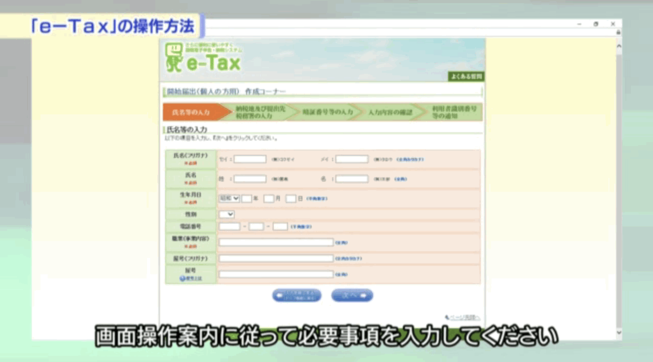Click the blue back button
The image size is (653, 362).
point(297,295)
